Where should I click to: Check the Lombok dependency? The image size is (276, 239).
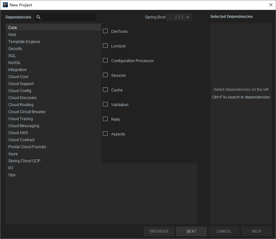[105, 46]
